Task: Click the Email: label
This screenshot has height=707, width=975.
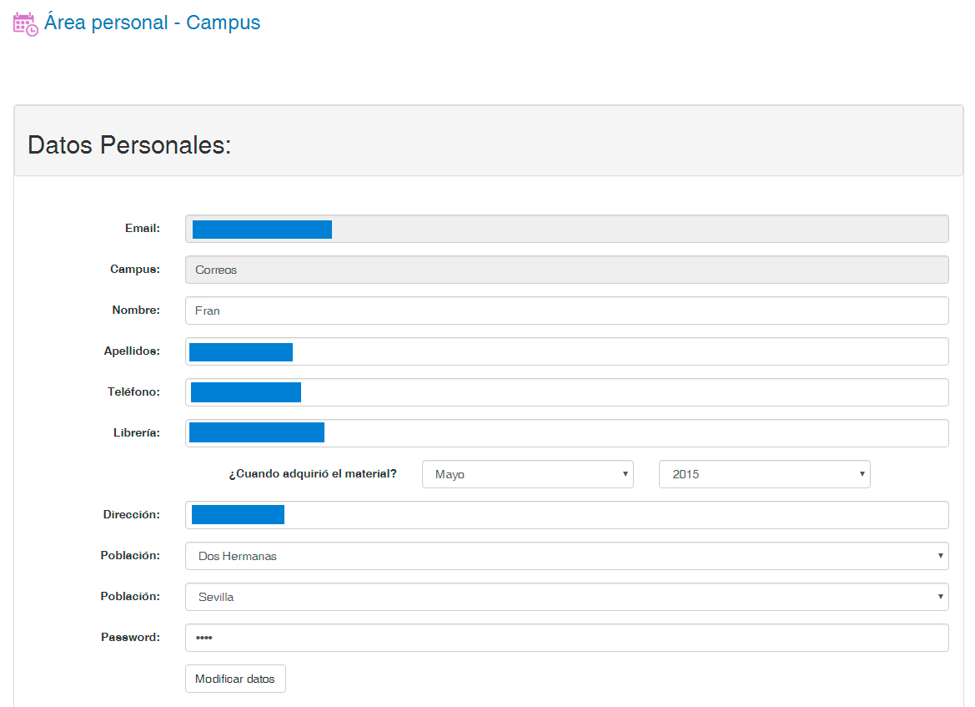Action: [x=143, y=229]
